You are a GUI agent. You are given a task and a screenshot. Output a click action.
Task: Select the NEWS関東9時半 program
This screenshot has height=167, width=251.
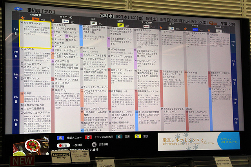(x=122, y=126)
